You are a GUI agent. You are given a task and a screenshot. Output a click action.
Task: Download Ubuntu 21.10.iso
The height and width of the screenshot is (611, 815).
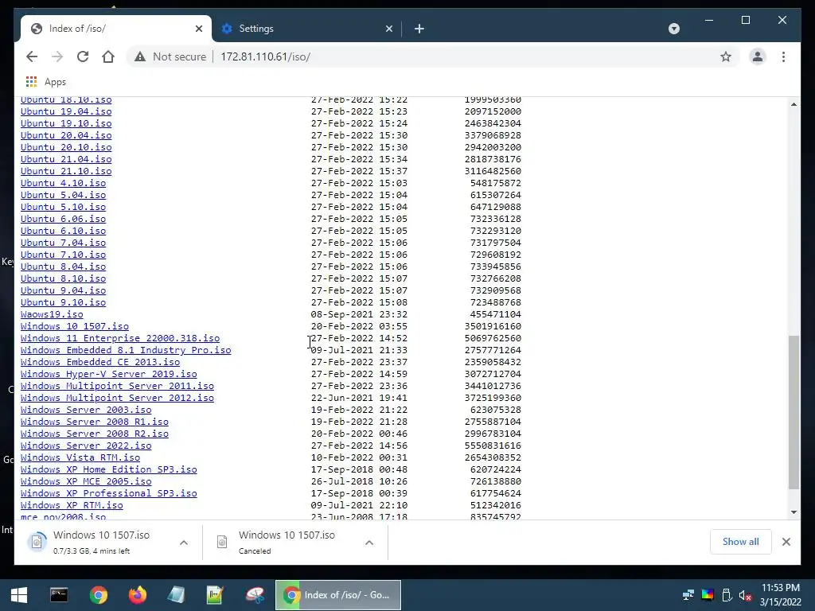tap(66, 171)
